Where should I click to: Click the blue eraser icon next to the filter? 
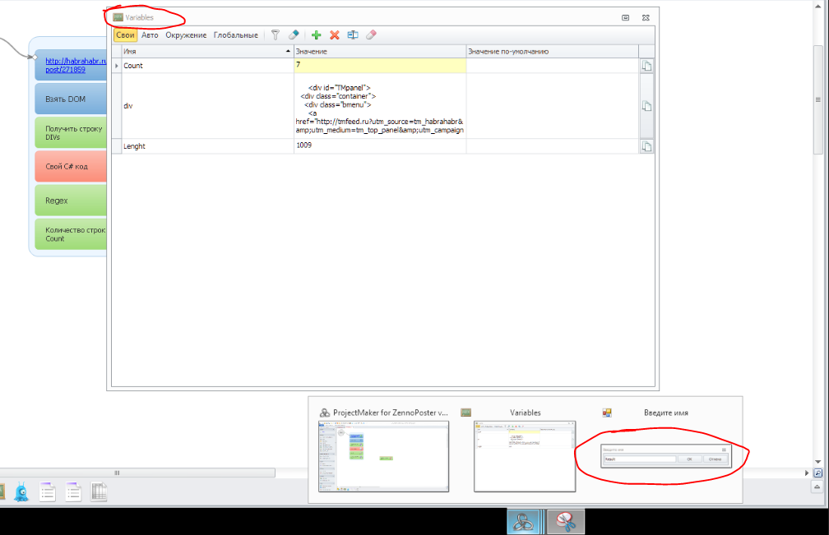(294, 35)
